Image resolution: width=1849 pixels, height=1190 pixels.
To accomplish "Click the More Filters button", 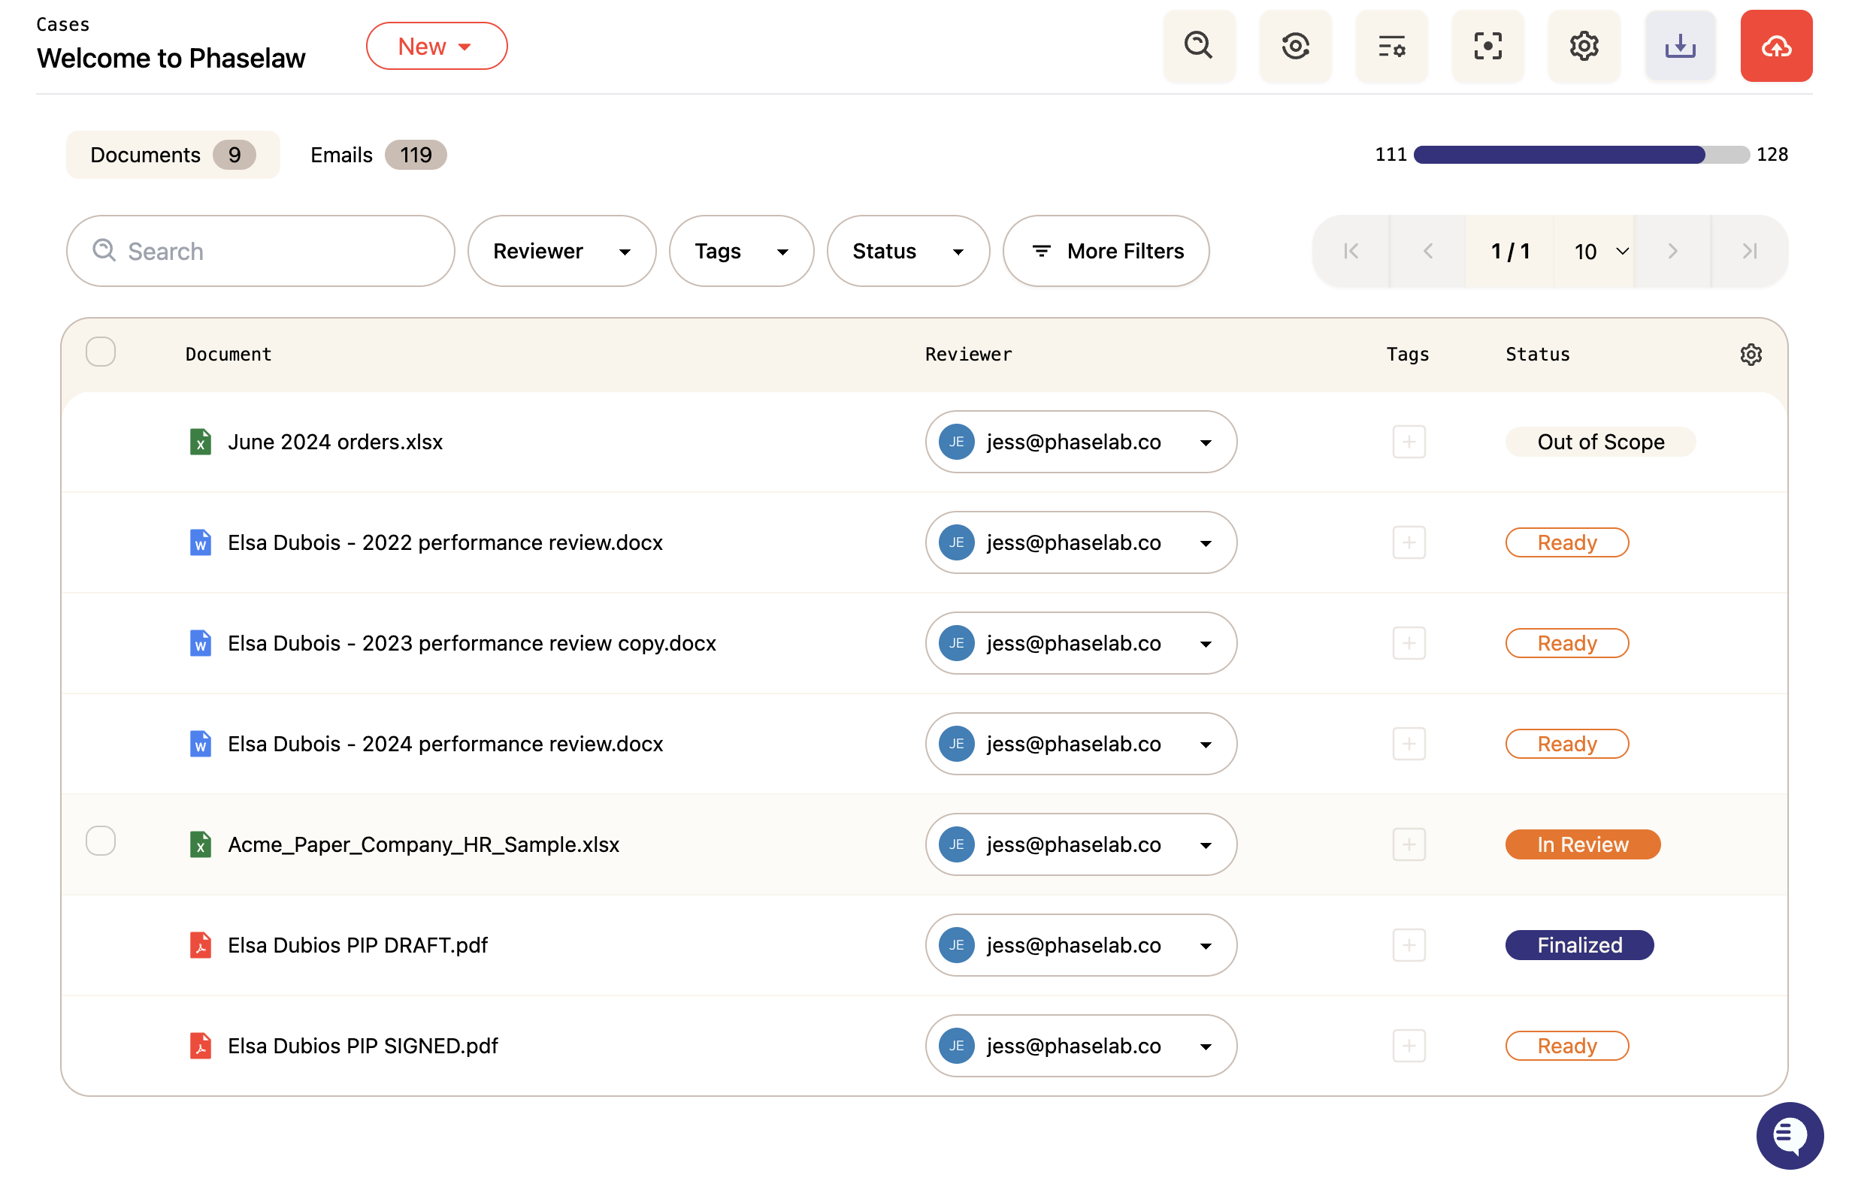I will click(x=1106, y=251).
